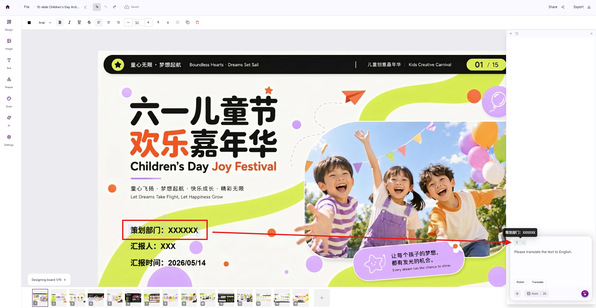Open the Shapes tool in sidebar
596x308 pixels.
coord(9,82)
